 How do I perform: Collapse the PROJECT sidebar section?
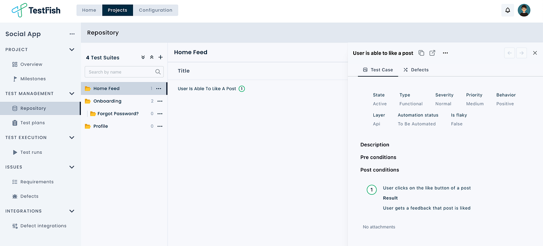pyautogui.click(x=72, y=50)
